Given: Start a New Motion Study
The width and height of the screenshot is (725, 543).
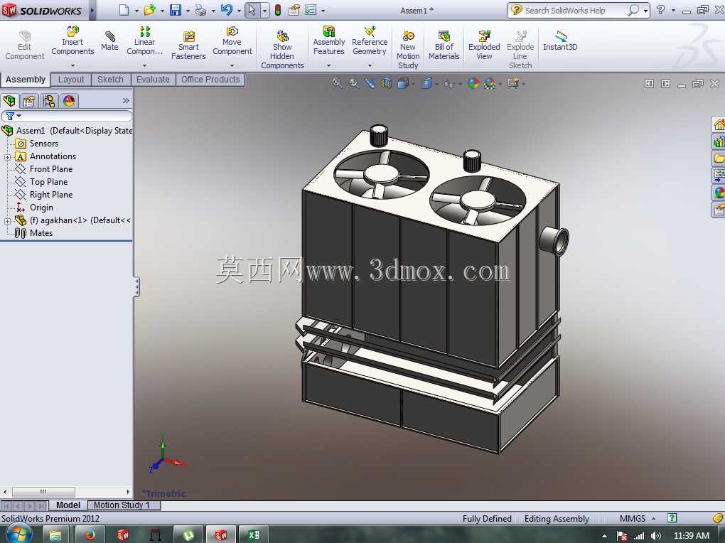Looking at the screenshot, I should click(x=408, y=50).
